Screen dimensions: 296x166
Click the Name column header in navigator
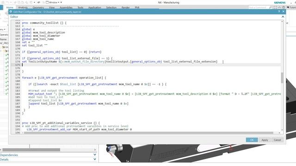click(x=3, y=39)
